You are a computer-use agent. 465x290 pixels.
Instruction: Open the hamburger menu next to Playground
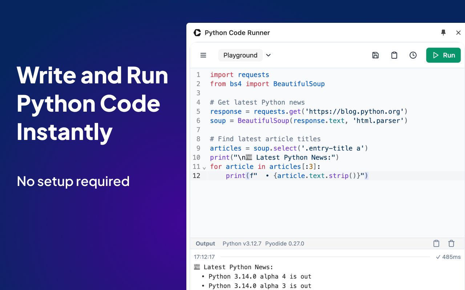[x=203, y=55]
